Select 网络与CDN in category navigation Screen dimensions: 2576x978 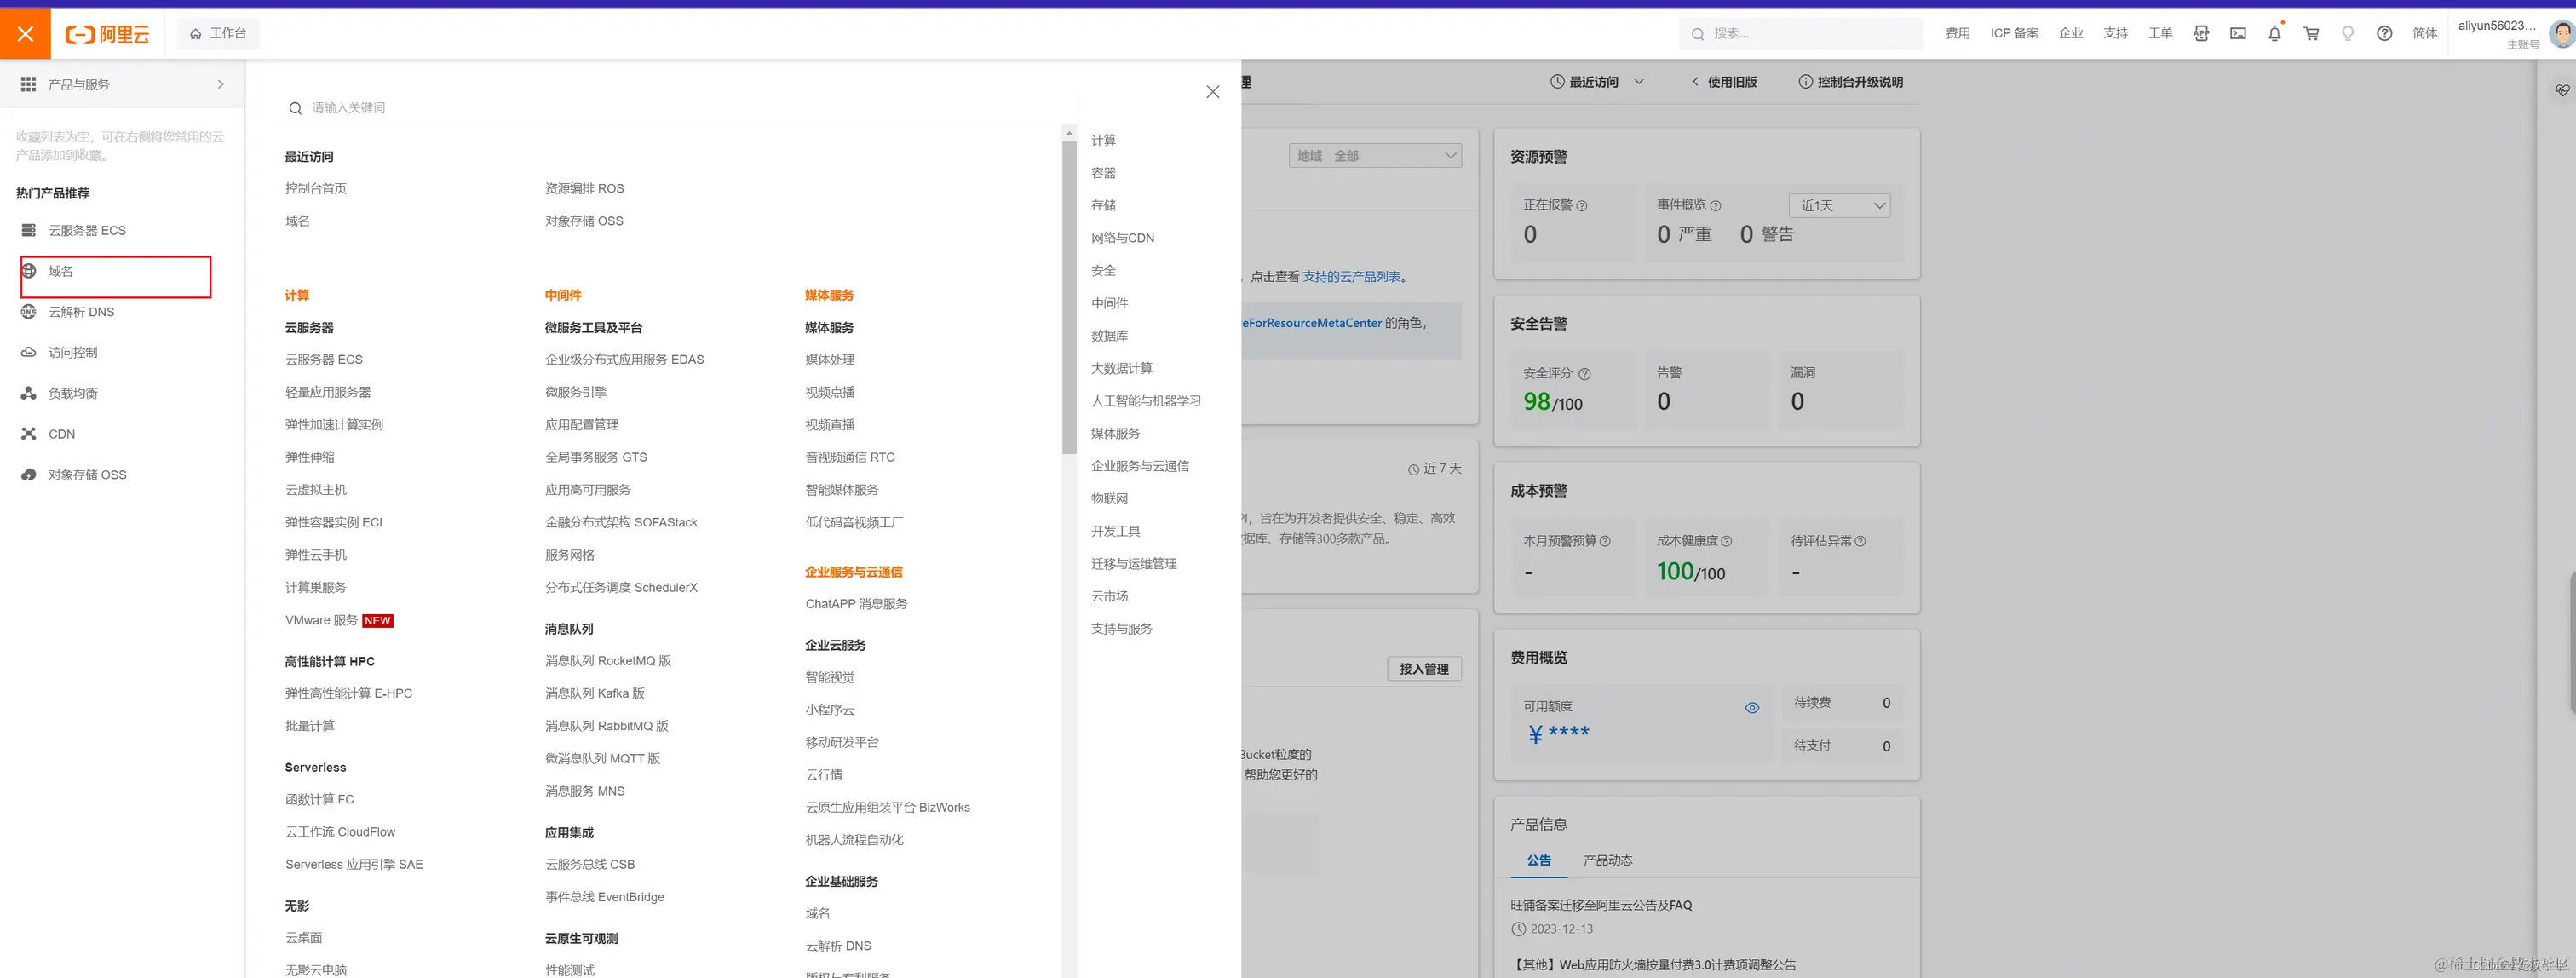point(1122,238)
